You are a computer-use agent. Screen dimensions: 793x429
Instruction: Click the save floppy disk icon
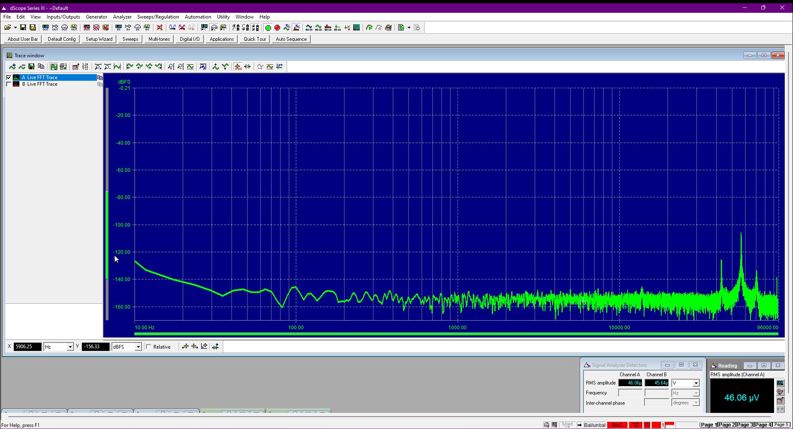click(23, 28)
